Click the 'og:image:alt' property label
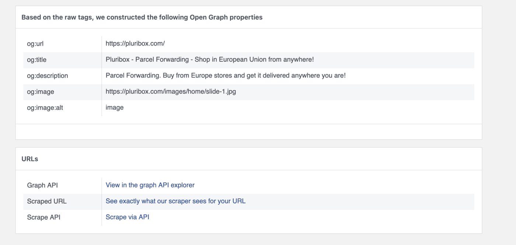The width and height of the screenshot is (516, 245). coord(45,108)
